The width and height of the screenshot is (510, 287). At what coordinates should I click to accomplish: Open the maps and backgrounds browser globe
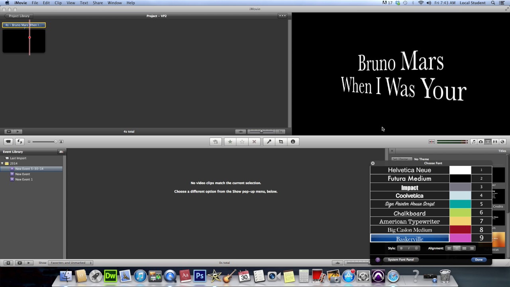pyautogui.click(x=502, y=142)
